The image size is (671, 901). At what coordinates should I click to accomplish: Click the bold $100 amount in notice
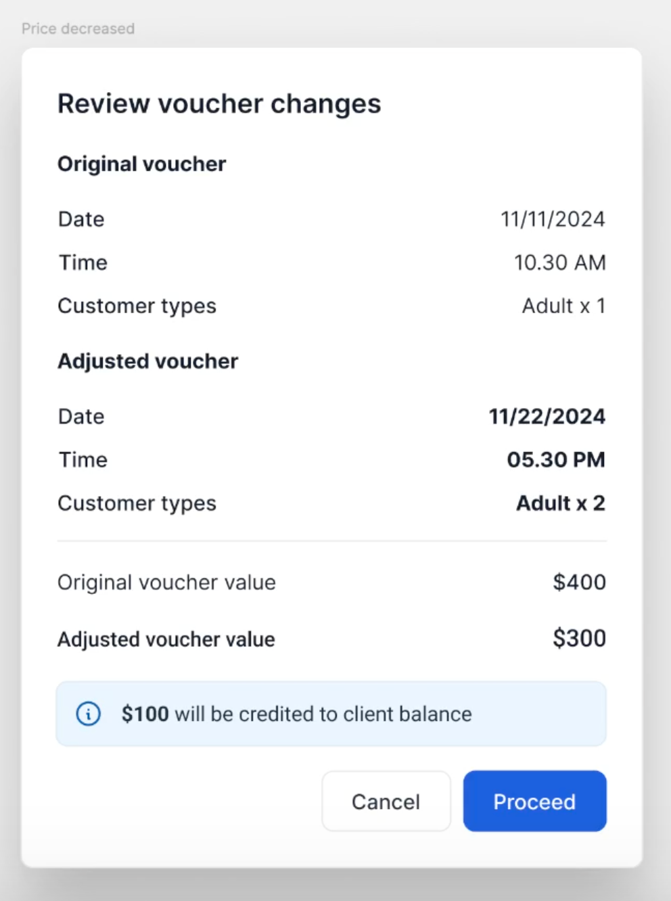145,714
